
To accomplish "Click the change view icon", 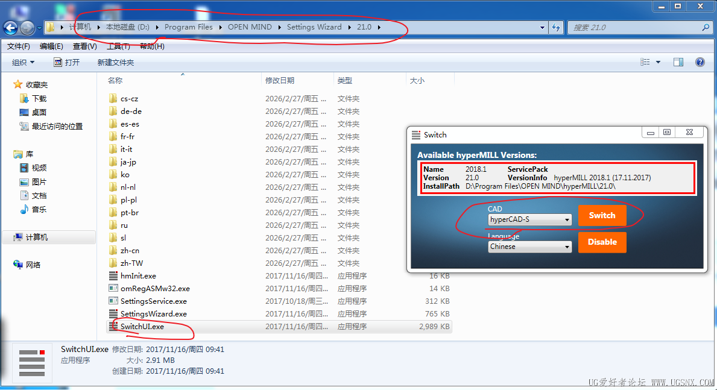I will (x=645, y=62).
